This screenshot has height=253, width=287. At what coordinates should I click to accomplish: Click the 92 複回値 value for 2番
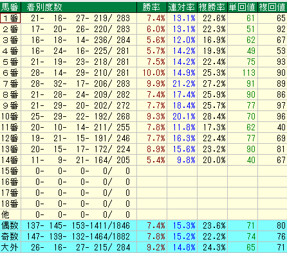(x=281, y=29)
